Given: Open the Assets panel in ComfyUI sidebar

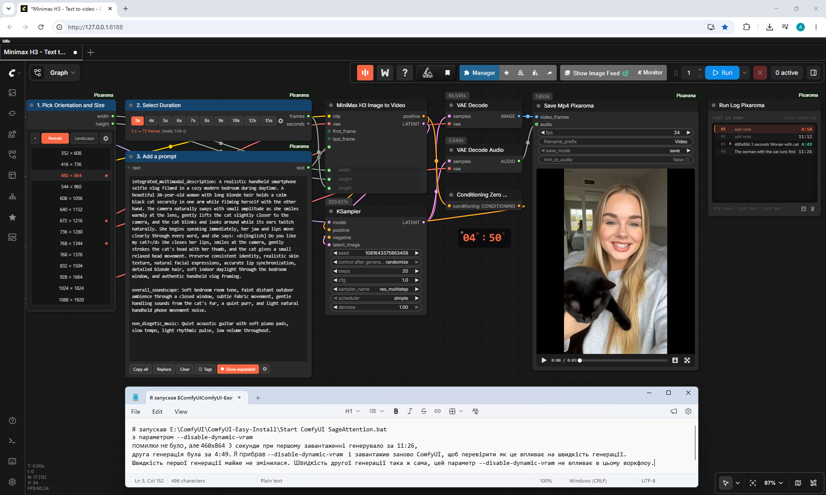Looking at the screenshot, I should tap(12, 93).
